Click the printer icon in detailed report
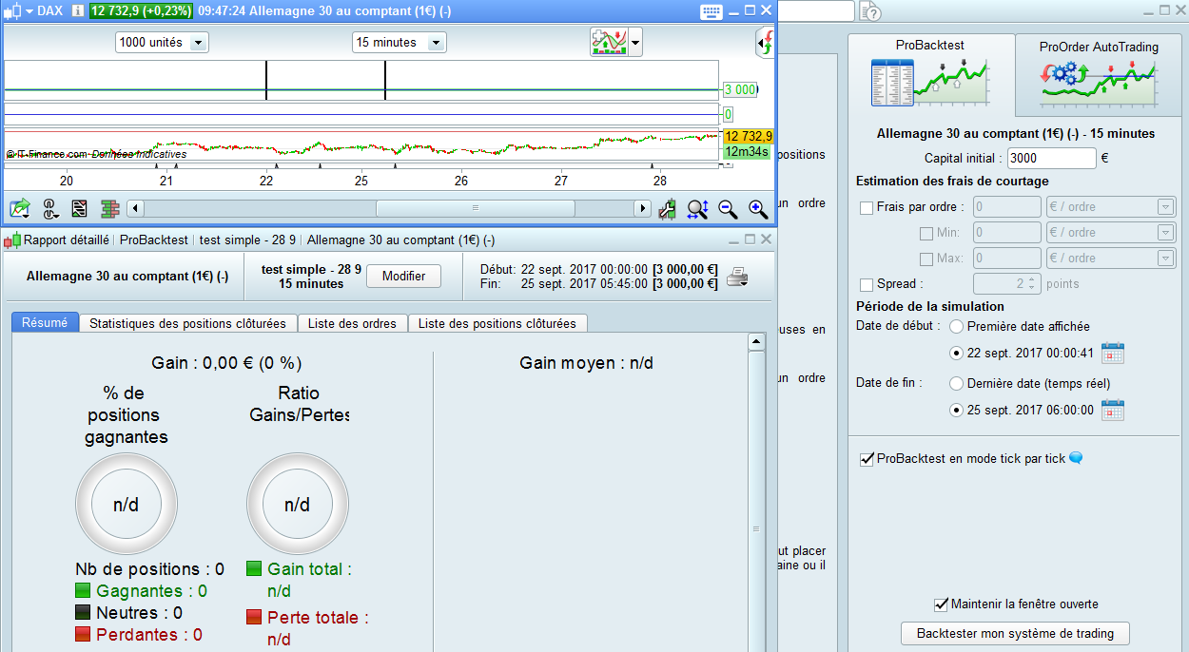This screenshot has height=652, width=1189. [737, 278]
